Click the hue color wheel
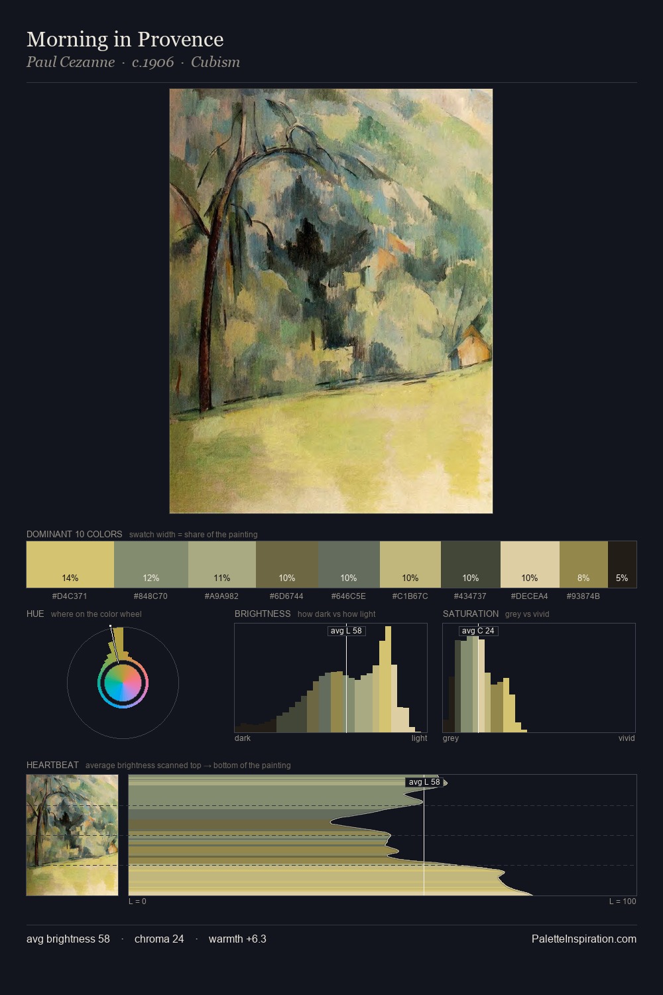 point(123,683)
